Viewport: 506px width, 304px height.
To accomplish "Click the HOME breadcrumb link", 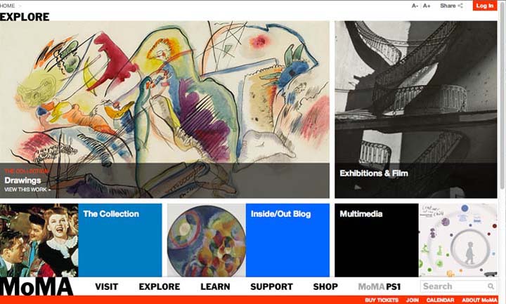I will tap(8, 6).
